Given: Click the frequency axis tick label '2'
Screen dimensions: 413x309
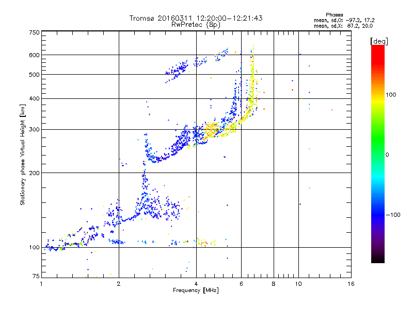Looking at the screenshot, I should (119, 284).
